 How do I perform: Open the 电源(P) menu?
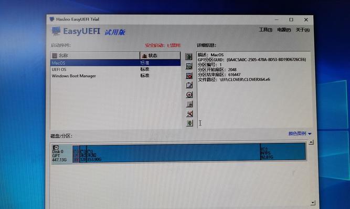click(284, 30)
